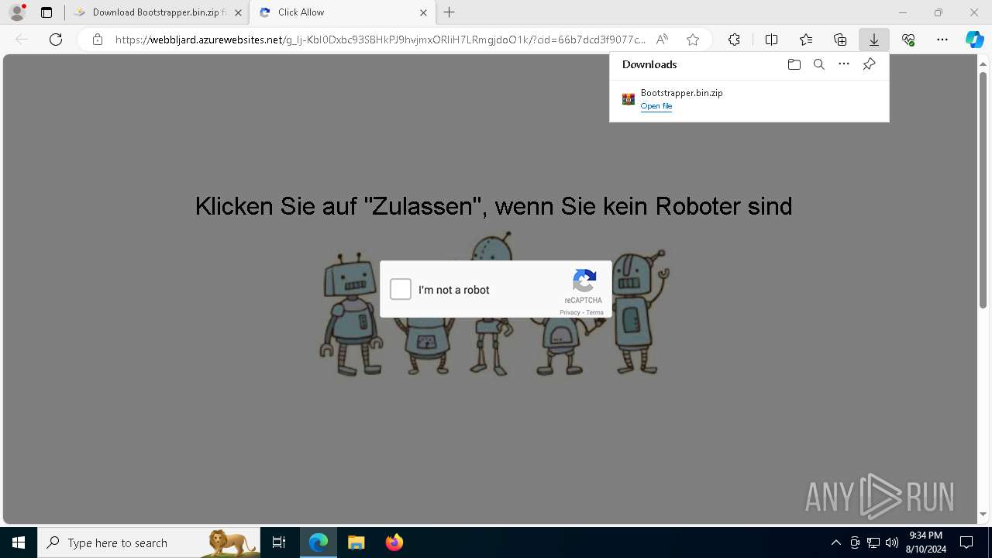Image resolution: width=992 pixels, height=558 pixels.
Task: Open the Copilot sidebar icon
Action: (975, 40)
